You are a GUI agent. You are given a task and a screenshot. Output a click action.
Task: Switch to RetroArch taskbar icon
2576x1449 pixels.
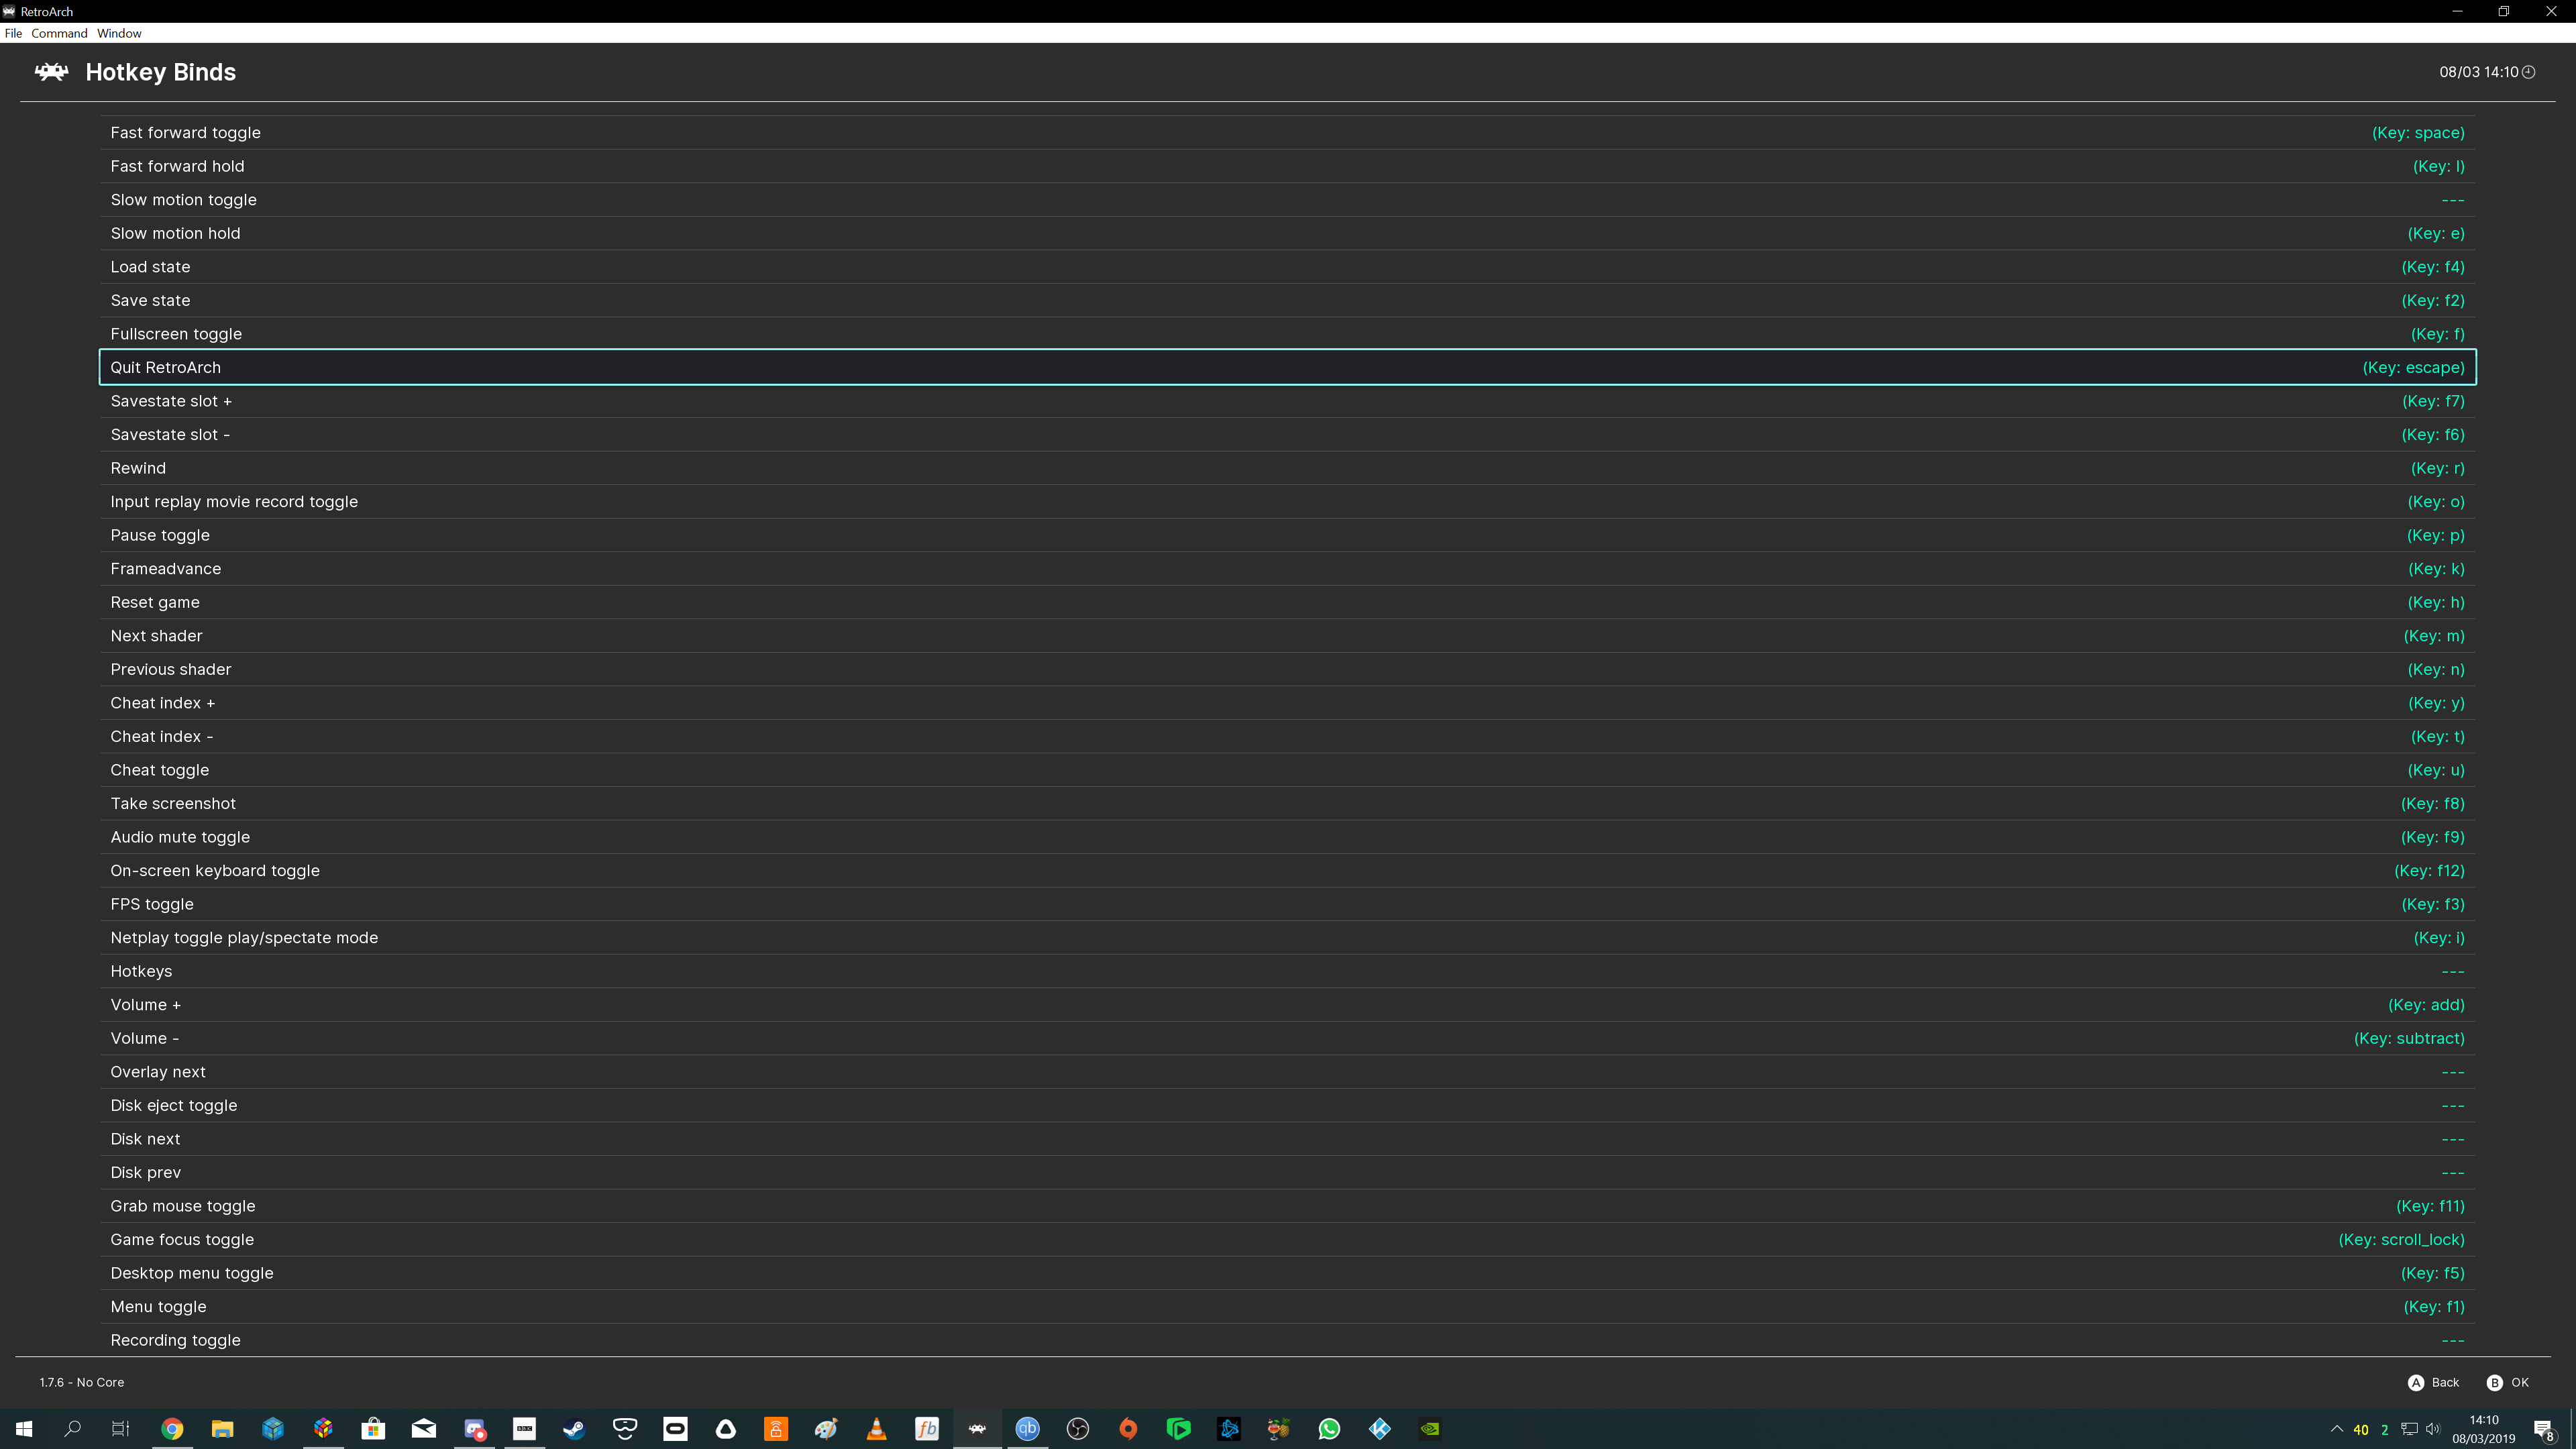[977, 1429]
